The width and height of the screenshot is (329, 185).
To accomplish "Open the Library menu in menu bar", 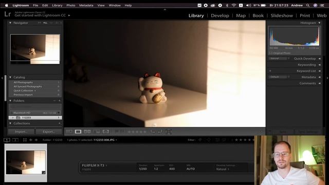I will [57, 6].
